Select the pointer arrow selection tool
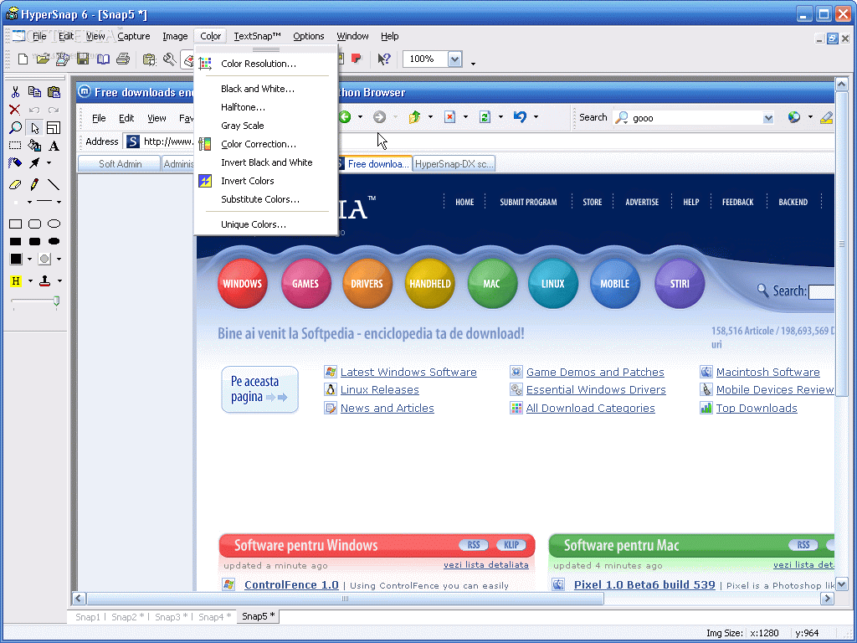Screen dimensions: 857x643 point(34,128)
